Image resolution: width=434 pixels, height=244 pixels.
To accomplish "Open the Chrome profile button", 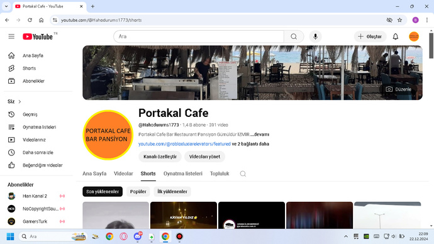I will click(415, 20).
